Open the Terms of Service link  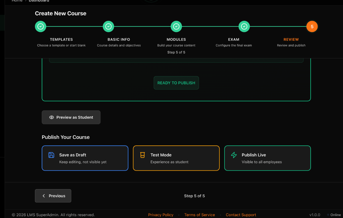click(x=199, y=215)
